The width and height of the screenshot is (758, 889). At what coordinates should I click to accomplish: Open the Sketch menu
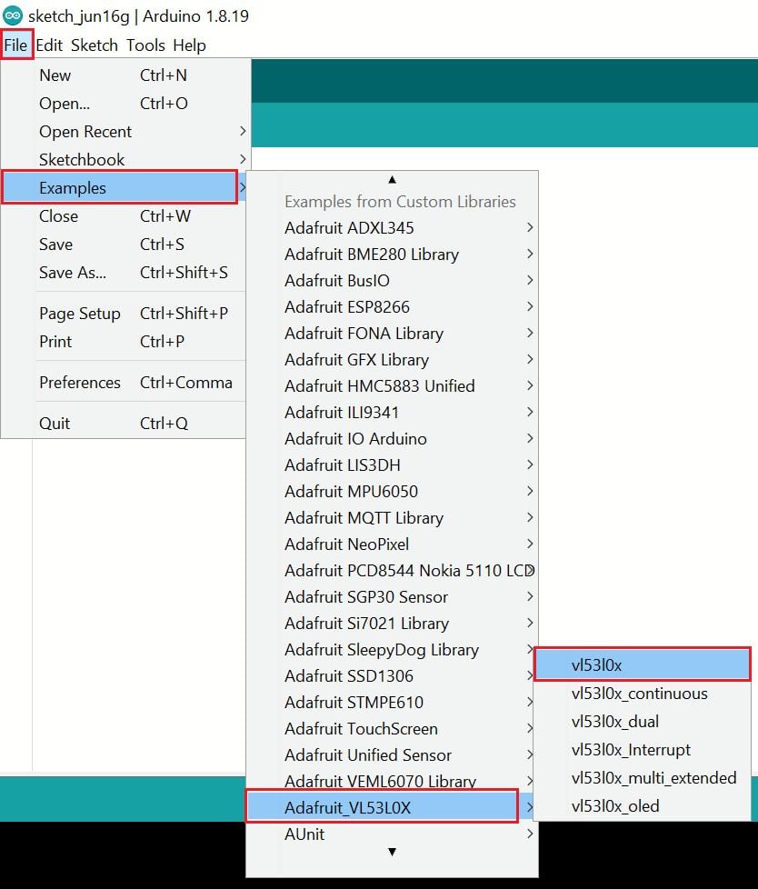pos(95,45)
